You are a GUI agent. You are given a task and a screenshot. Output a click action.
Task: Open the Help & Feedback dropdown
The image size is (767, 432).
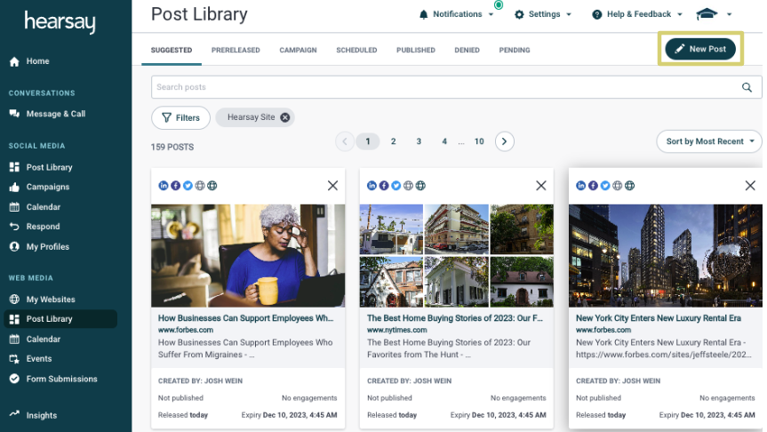(637, 14)
